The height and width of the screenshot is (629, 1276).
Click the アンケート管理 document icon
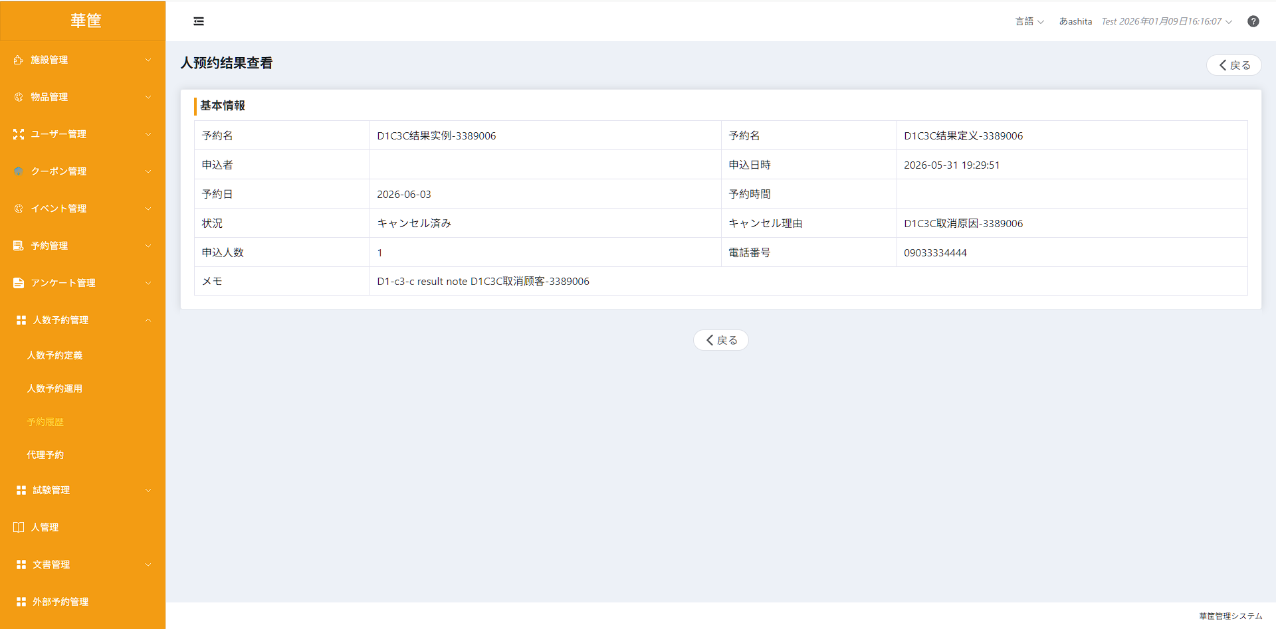tap(19, 283)
